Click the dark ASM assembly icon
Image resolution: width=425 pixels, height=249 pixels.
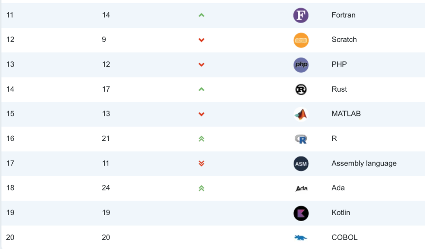(x=301, y=164)
